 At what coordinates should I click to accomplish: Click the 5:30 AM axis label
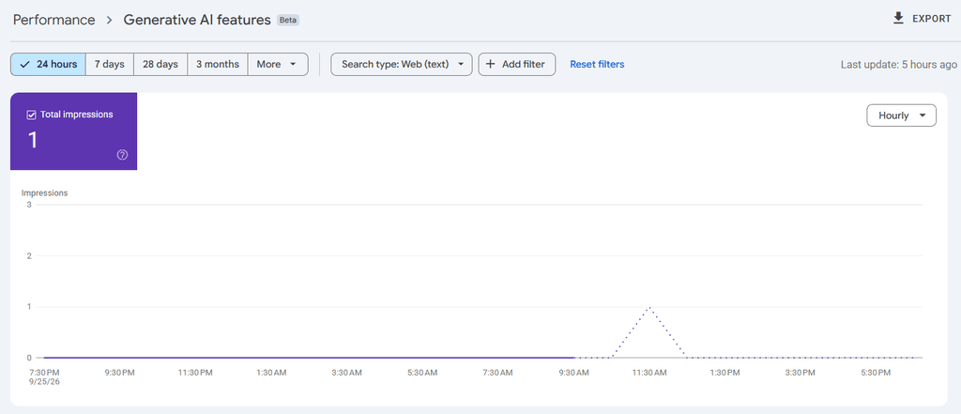[422, 373]
